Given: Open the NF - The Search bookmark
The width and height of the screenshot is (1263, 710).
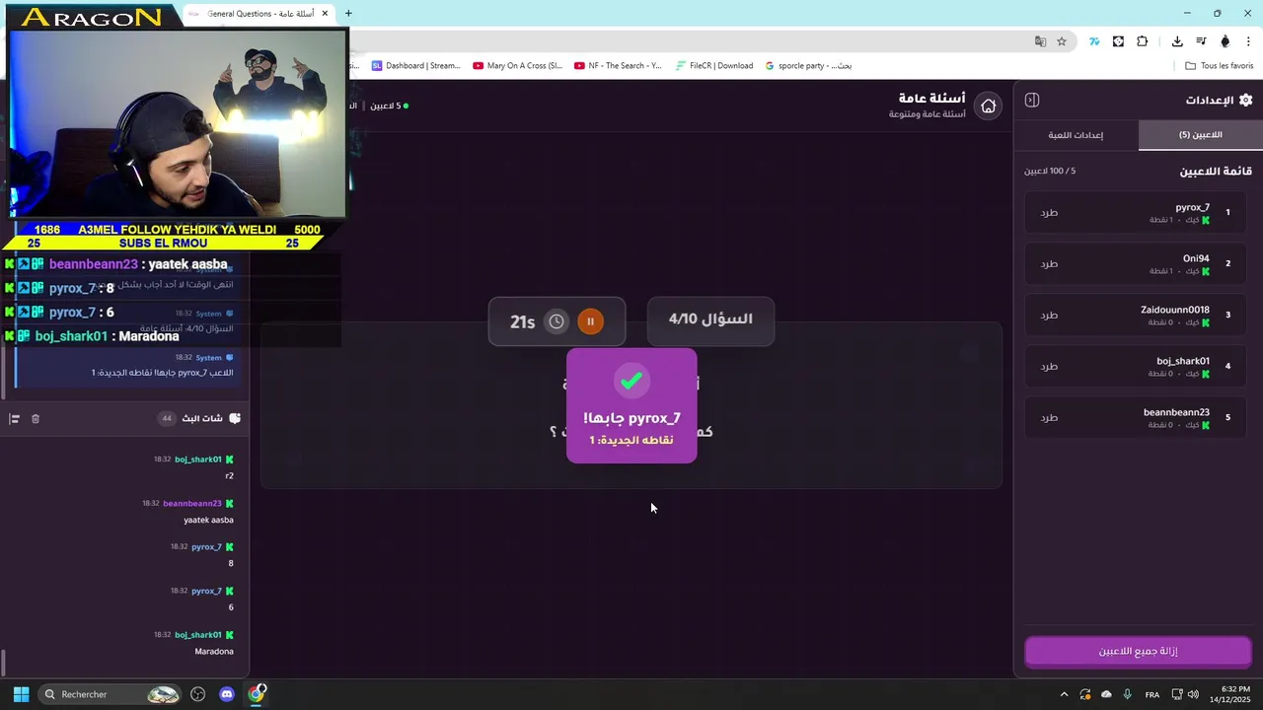Looking at the screenshot, I should (x=618, y=66).
